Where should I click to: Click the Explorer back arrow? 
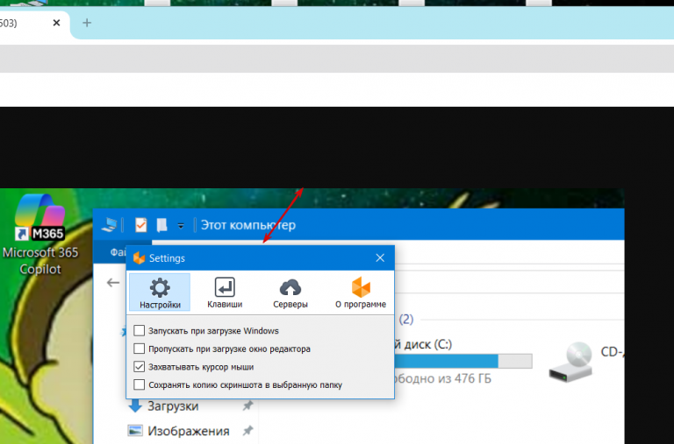click(113, 282)
